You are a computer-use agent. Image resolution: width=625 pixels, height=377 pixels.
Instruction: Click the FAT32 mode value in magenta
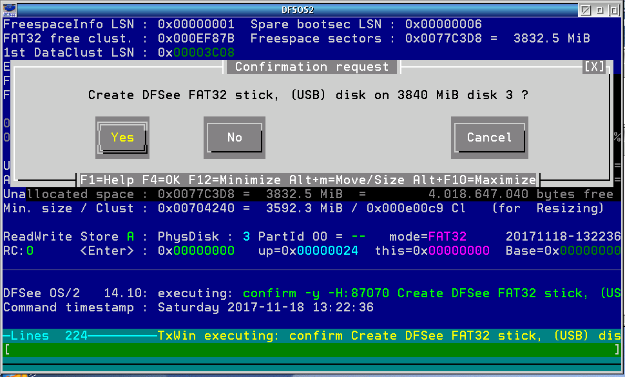click(x=447, y=237)
